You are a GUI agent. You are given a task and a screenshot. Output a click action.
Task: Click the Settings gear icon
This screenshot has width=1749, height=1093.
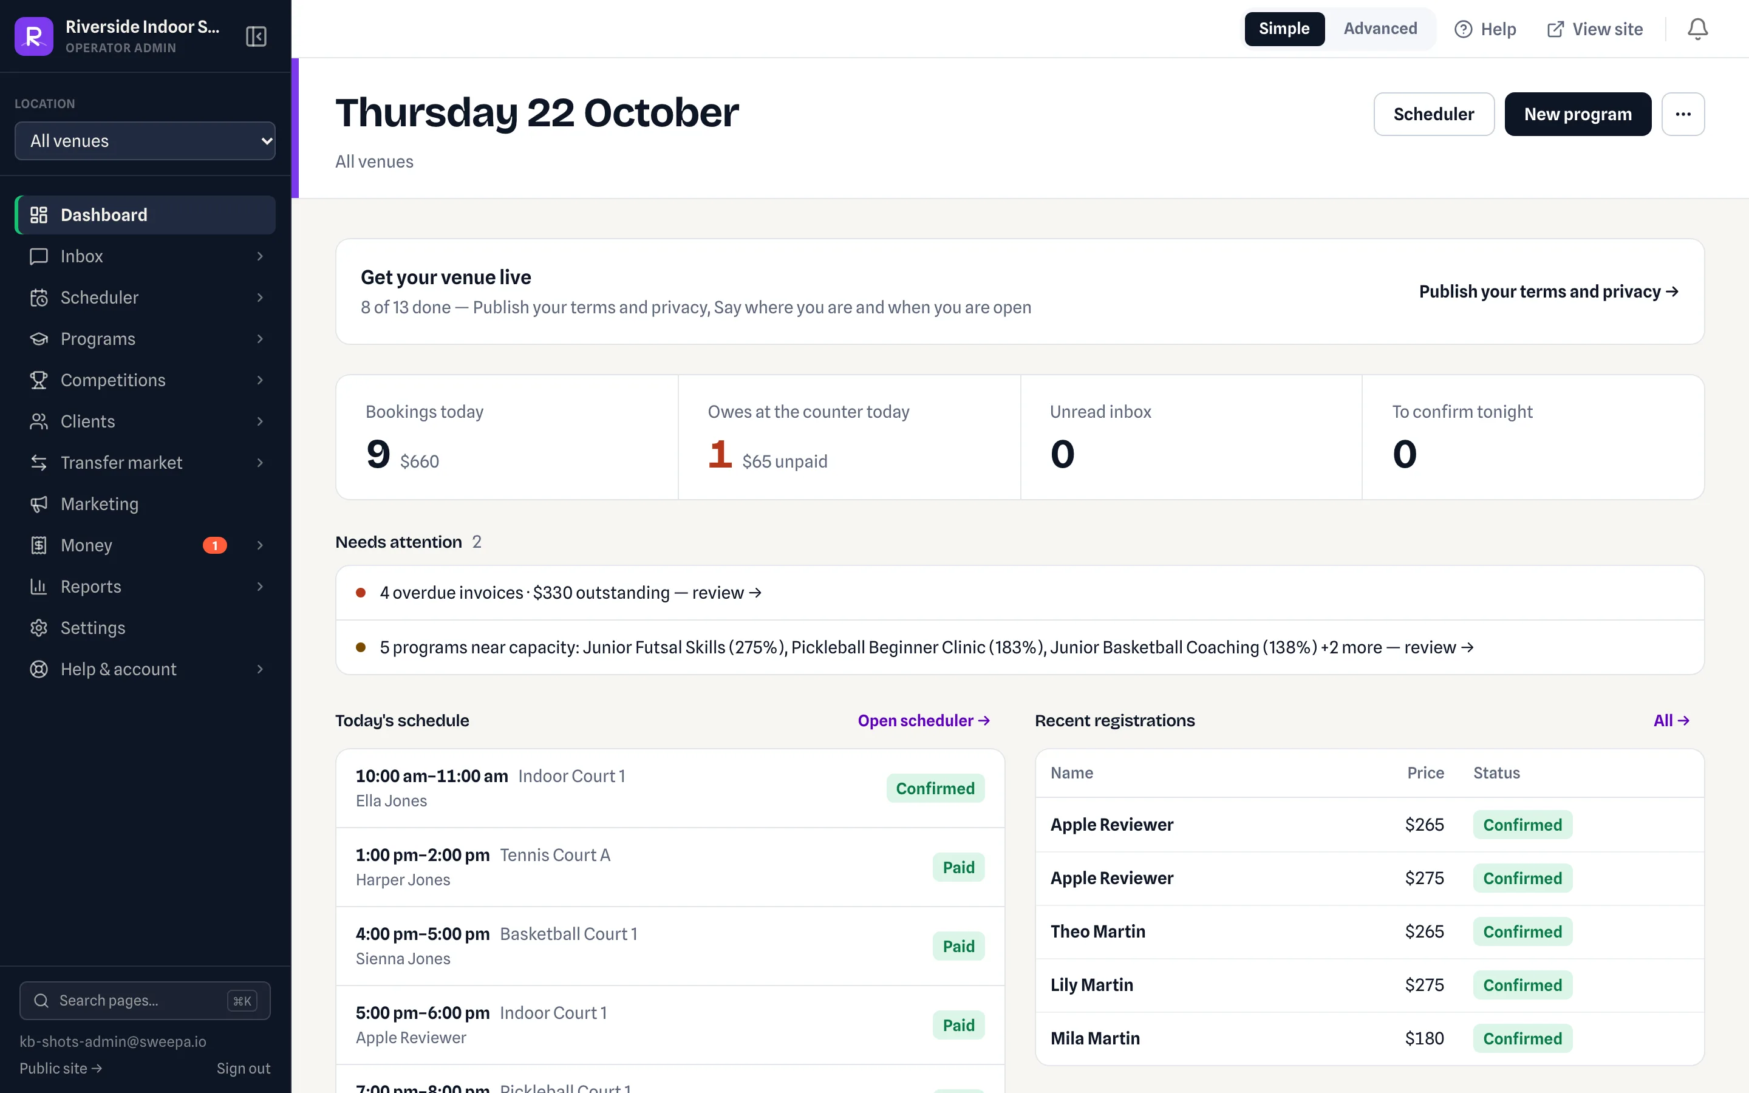click(x=39, y=627)
